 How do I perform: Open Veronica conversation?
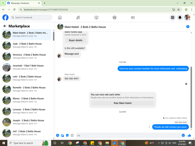pos(26,56)
